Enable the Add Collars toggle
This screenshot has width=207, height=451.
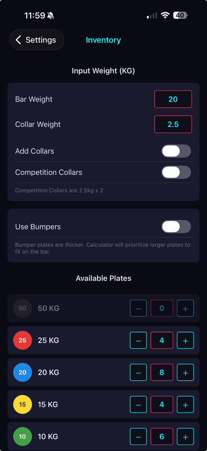tap(176, 151)
